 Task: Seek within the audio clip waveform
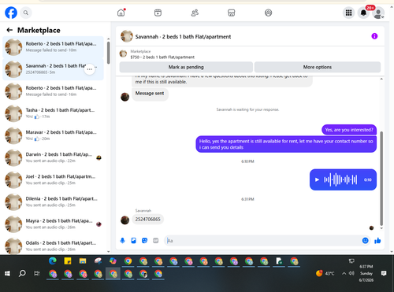[340, 179]
